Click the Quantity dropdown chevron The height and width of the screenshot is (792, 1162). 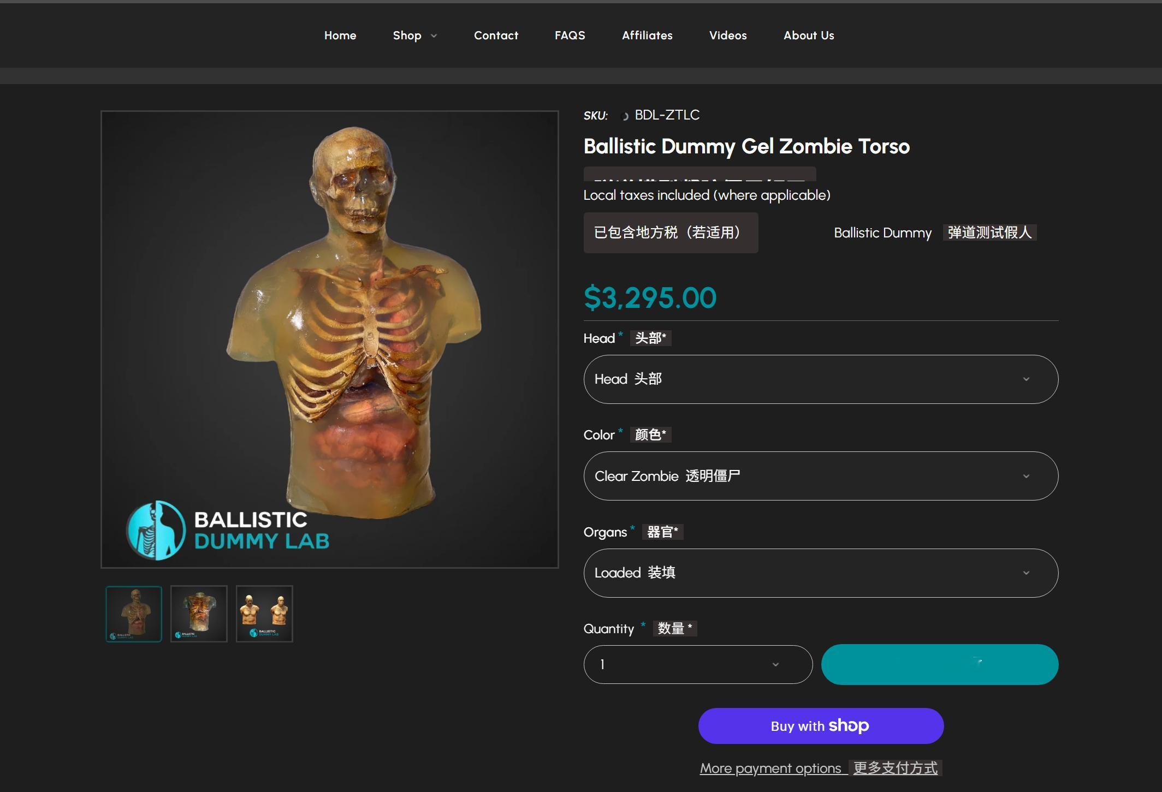775,665
